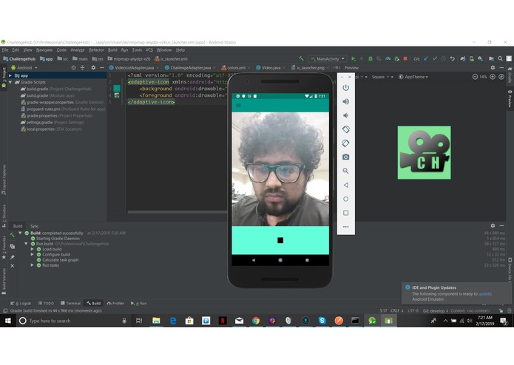Click the update link in IDE notification
This screenshot has height=365, width=514.
click(485, 294)
